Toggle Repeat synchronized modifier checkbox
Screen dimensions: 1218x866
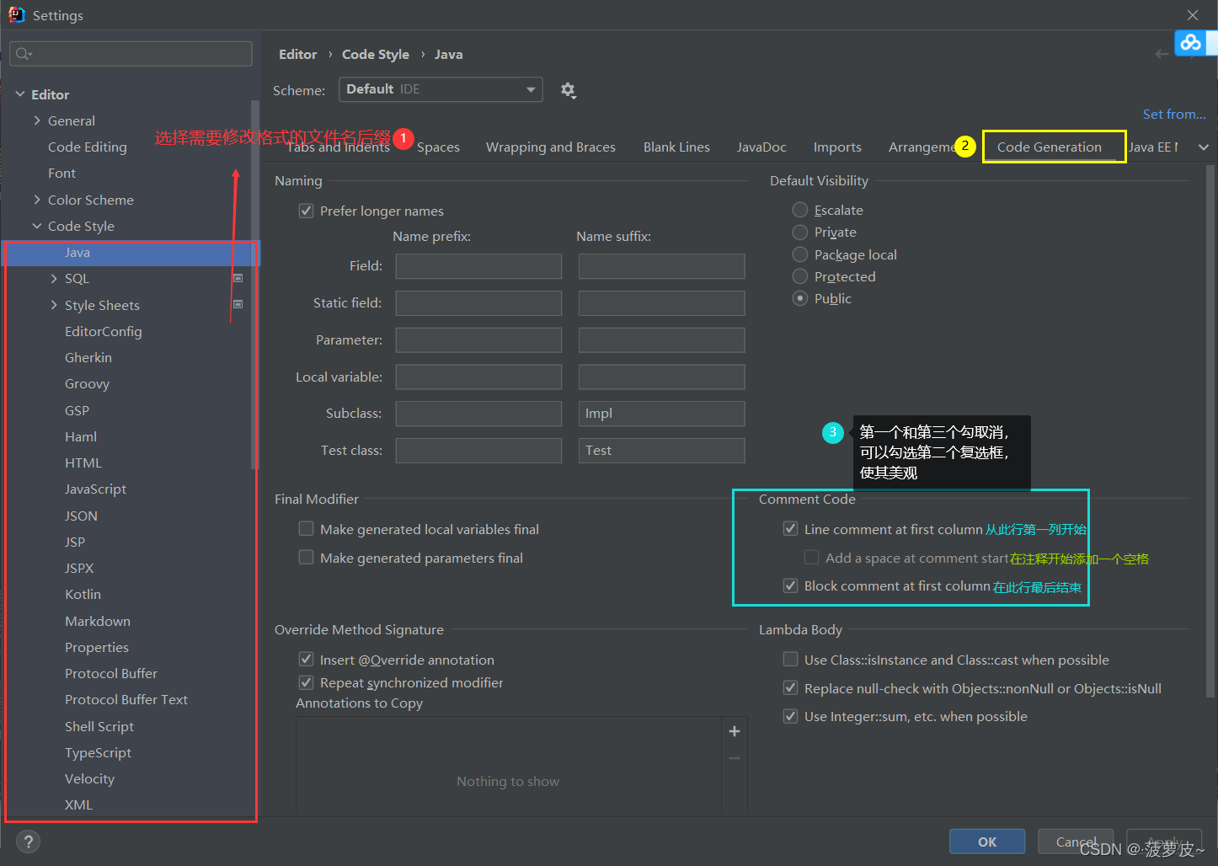307,682
